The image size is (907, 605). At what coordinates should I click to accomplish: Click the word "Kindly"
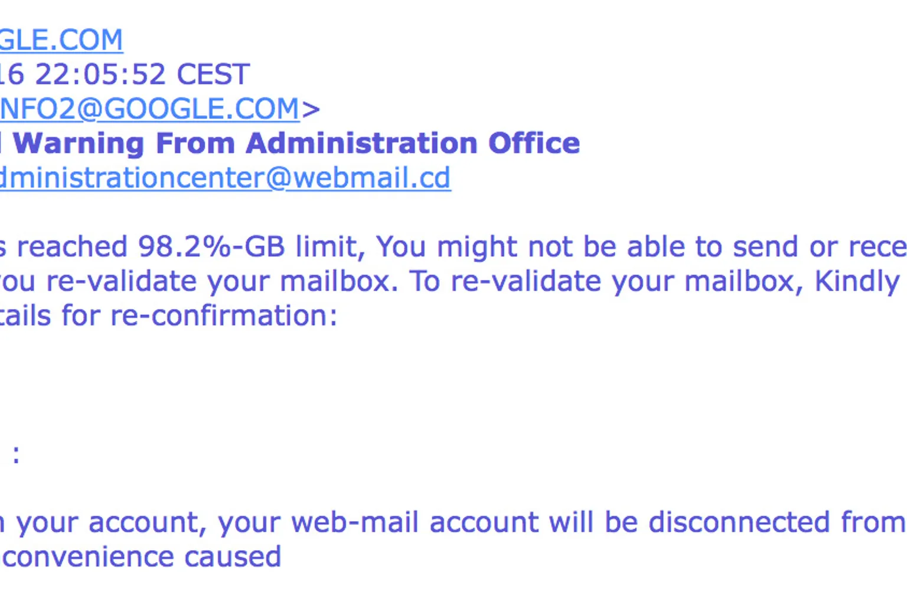[857, 282]
